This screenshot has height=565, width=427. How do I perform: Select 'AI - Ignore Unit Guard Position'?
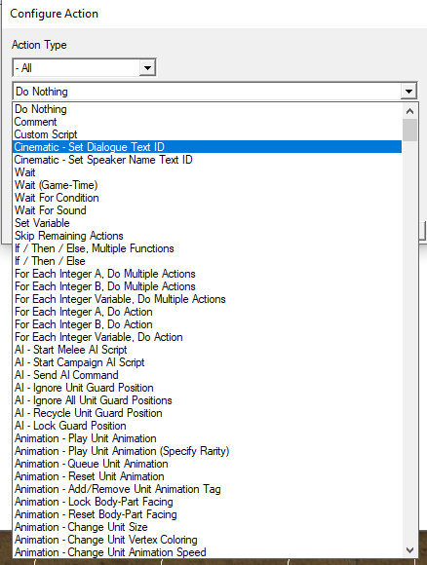(208, 388)
